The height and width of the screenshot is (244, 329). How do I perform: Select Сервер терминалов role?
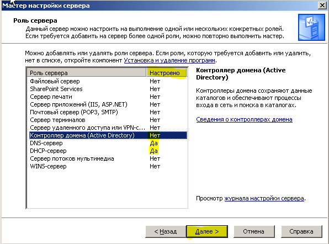108,120
